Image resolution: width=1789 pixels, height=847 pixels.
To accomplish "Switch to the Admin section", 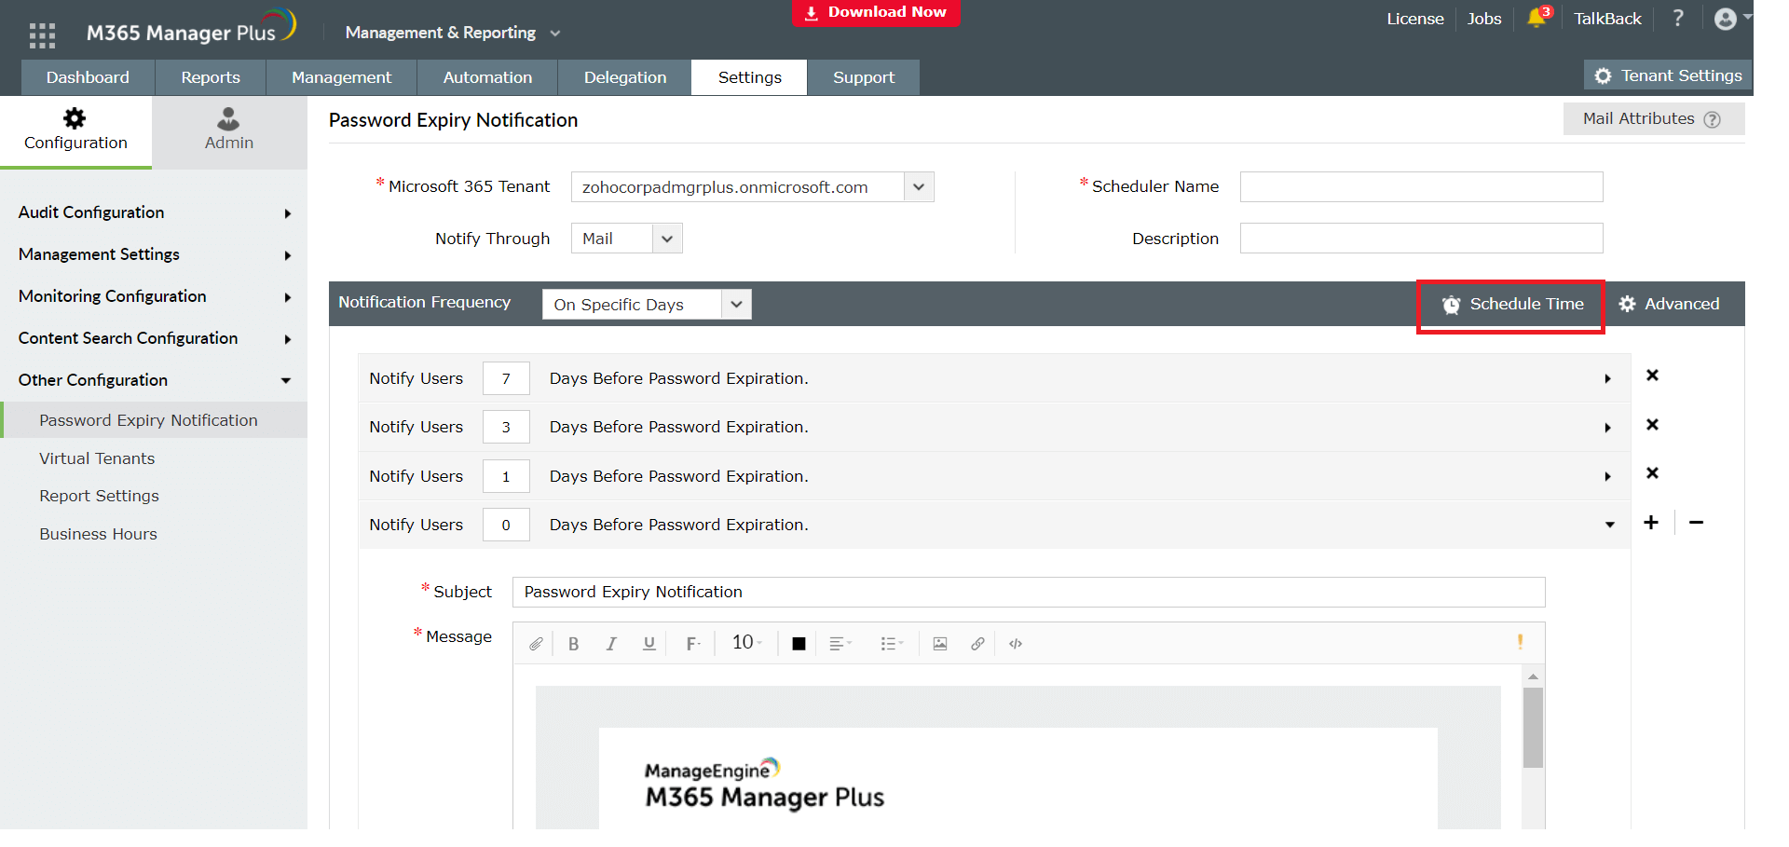I will tap(229, 130).
